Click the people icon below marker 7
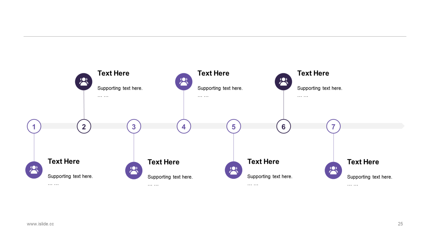This screenshot has width=430, height=242. point(333,170)
